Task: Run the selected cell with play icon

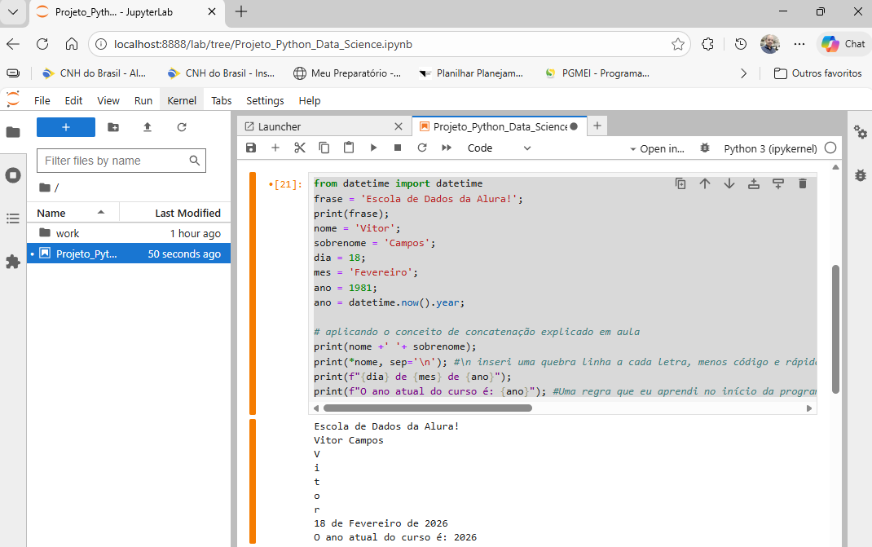Action: 373,148
